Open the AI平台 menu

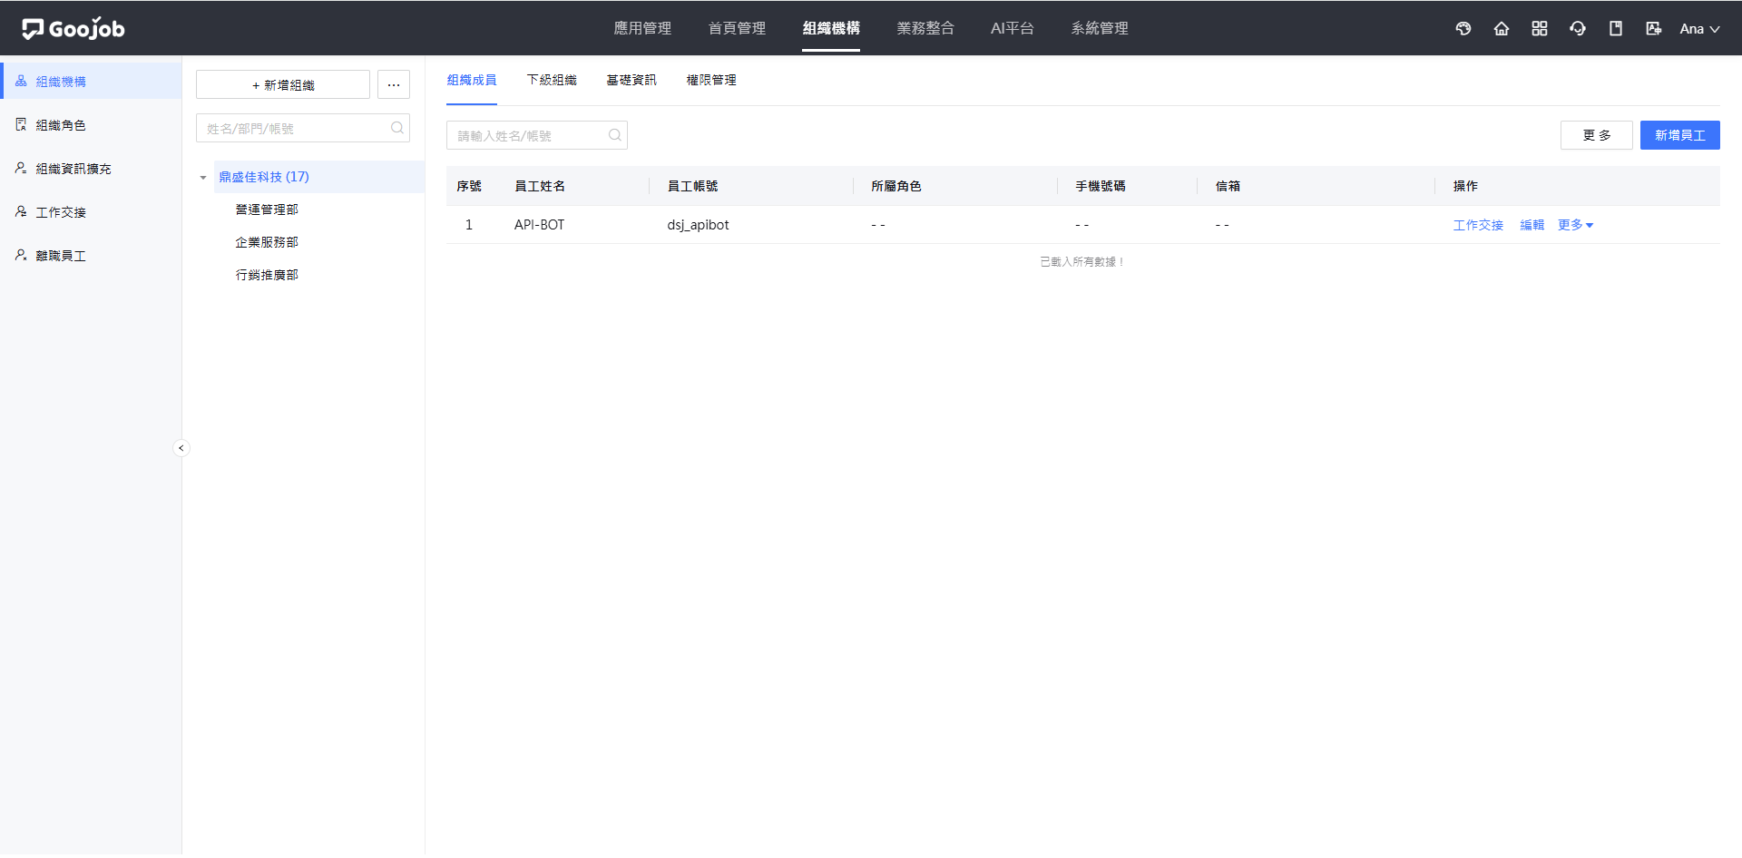point(1013,28)
